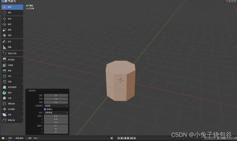The width and height of the screenshot is (237, 141).
Task: Open the 标记 menu in timeline
Action: click(35, 138)
